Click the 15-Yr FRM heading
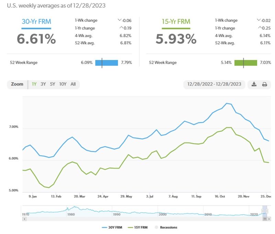275x234 pixels. point(176,22)
